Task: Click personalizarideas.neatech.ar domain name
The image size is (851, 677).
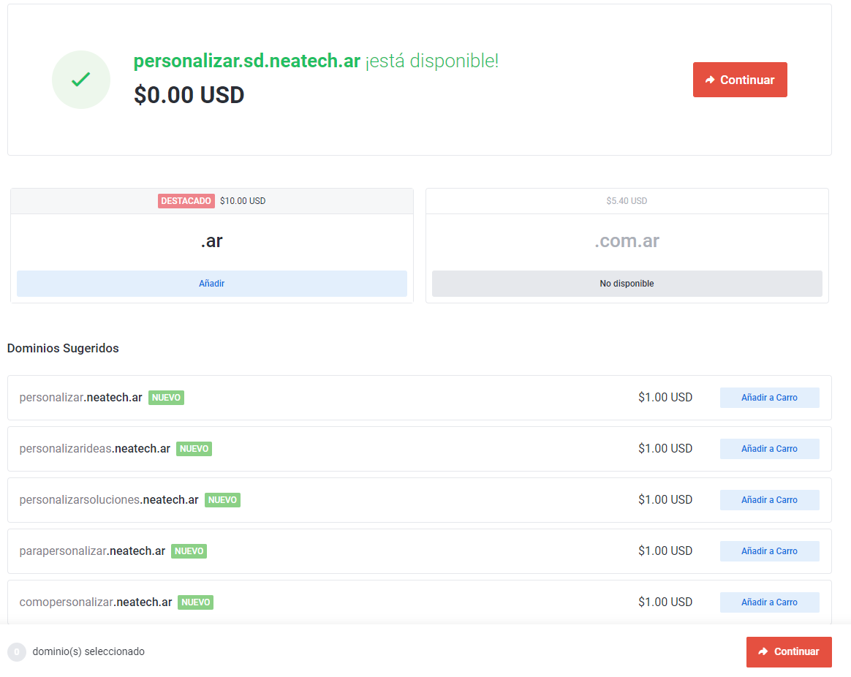Action: pos(95,448)
